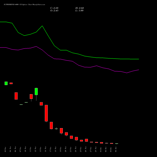Click the peak of the green indicator line
Screen dimensions: 157x157
point(42,26)
